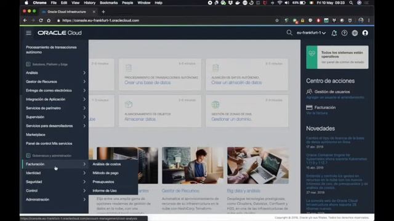
Task: Reload the page with refresh icon
Action: coord(41,20)
